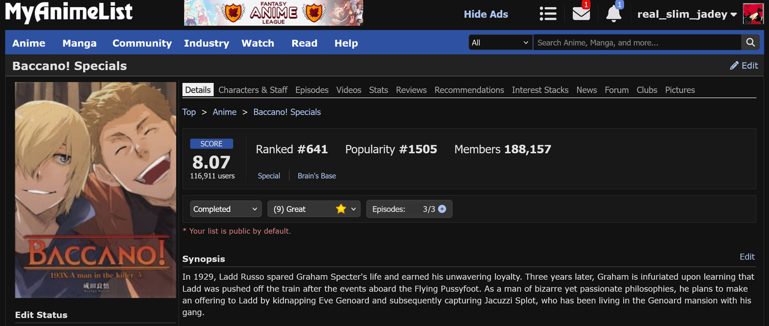Viewport: 769px width, 326px height.
Task: Switch to the Stats tab
Action: (x=378, y=90)
